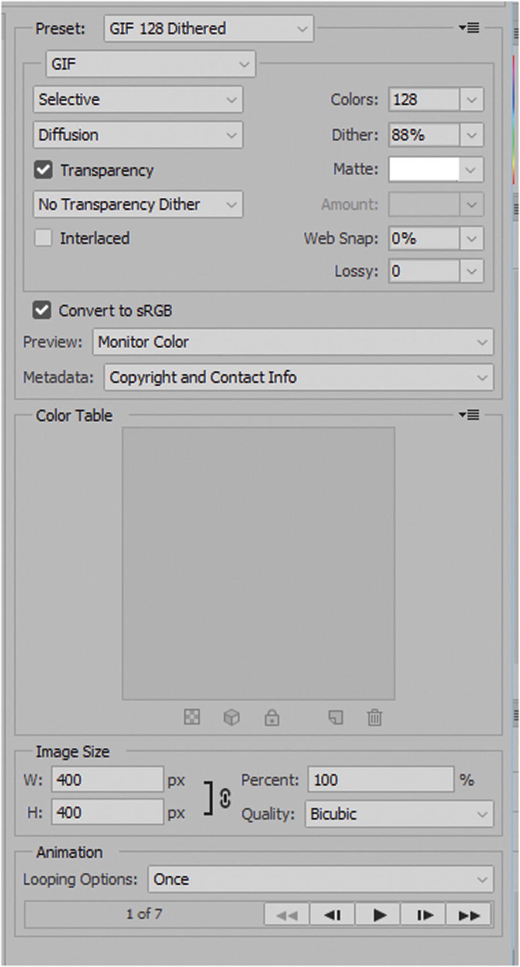Screen dimensions: 520x967
Task: Enable the Interlaced checkbox
Action: 43,238
